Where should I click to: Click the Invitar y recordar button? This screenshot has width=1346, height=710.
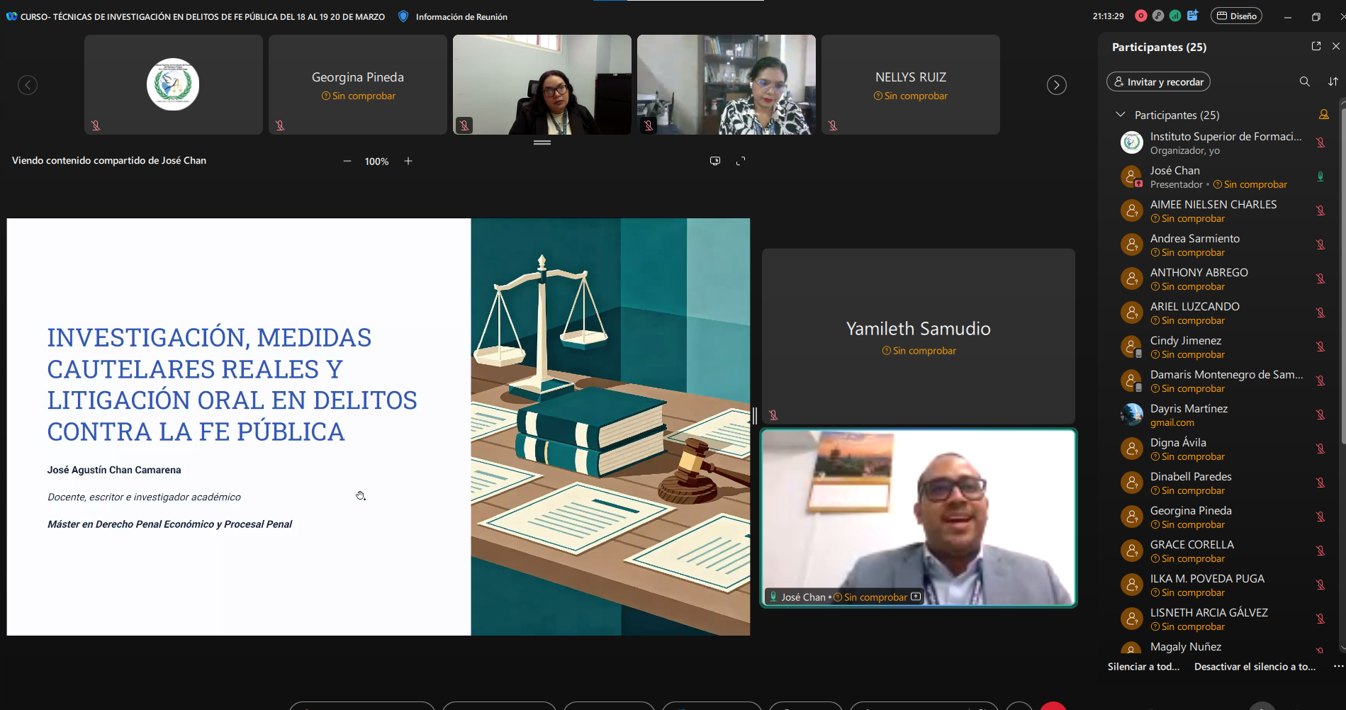[x=1158, y=81]
